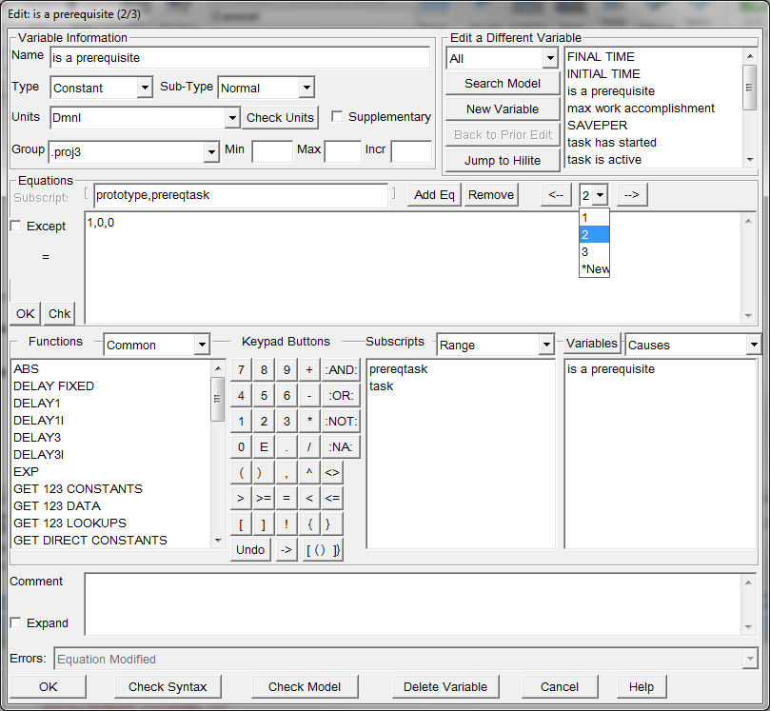
Task: Select highlighted equation 2 in list
Action: (594, 235)
